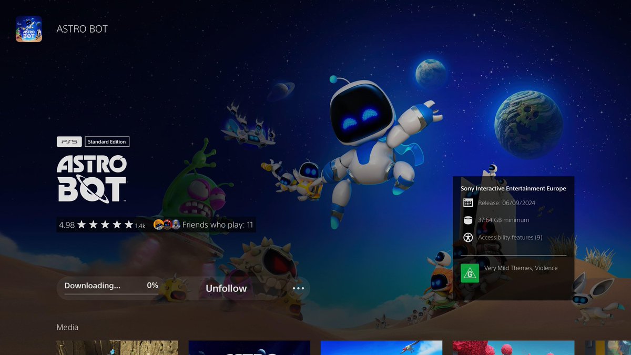Viewport: 631px width, 355px height.
Task: Click the 1.4k ratings count
Action: [x=140, y=226]
